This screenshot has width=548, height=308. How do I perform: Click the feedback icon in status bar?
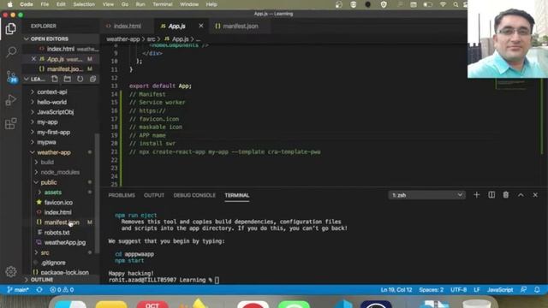pyautogui.click(x=523, y=290)
